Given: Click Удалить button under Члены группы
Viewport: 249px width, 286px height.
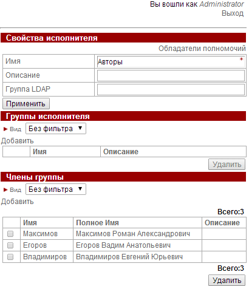Looking at the screenshot, I should click(x=227, y=281).
